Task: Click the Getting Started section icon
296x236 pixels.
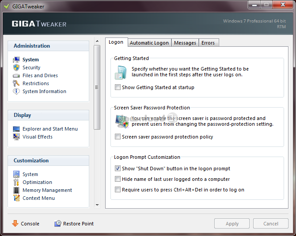Action: (x=121, y=72)
